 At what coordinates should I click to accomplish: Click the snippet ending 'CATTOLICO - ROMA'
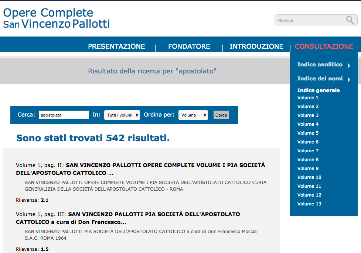coord(146,186)
